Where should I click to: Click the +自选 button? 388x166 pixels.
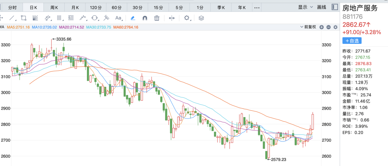pos(351,41)
